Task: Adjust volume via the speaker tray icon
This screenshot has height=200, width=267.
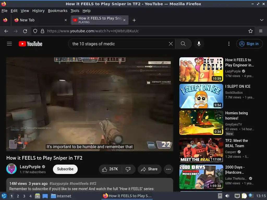Action: point(227,196)
